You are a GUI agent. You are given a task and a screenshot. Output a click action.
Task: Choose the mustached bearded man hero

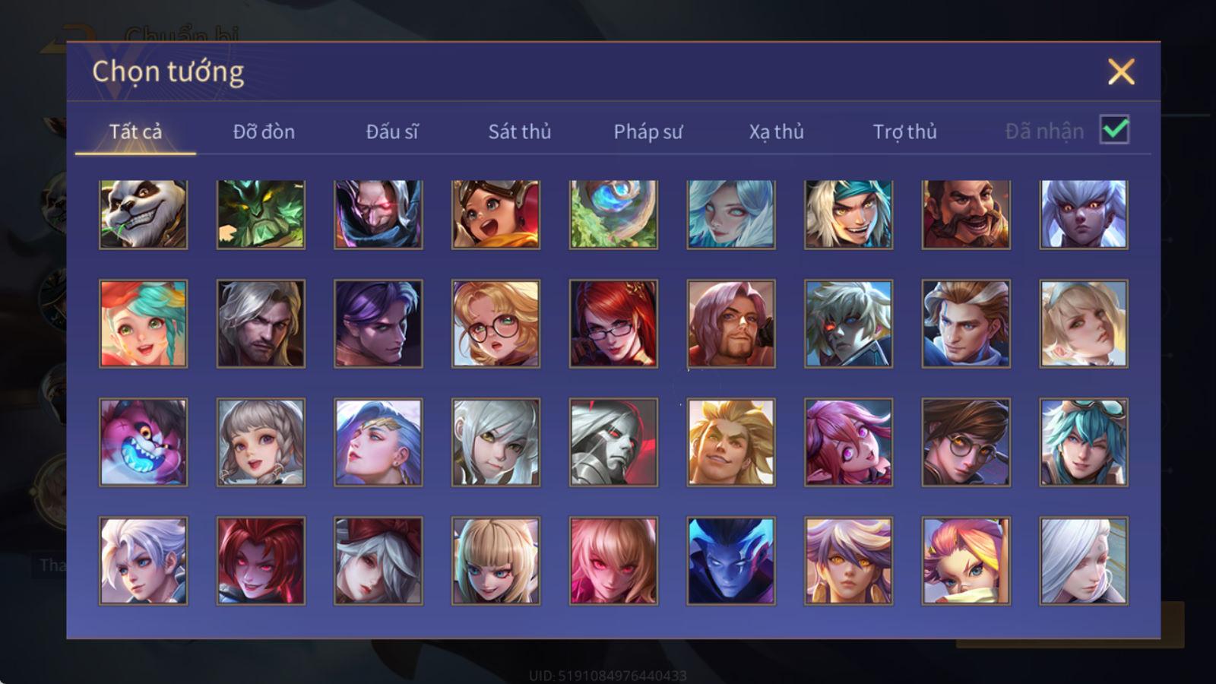[966, 214]
